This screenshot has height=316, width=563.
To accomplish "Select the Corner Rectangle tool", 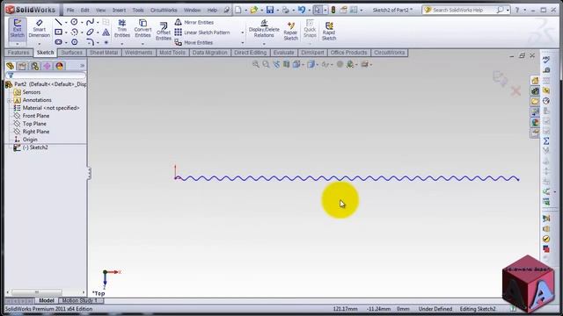I will [58, 32].
